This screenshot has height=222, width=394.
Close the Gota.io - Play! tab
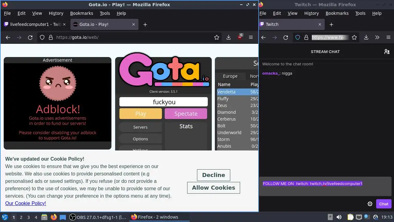pyautogui.click(x=134, y=24)
